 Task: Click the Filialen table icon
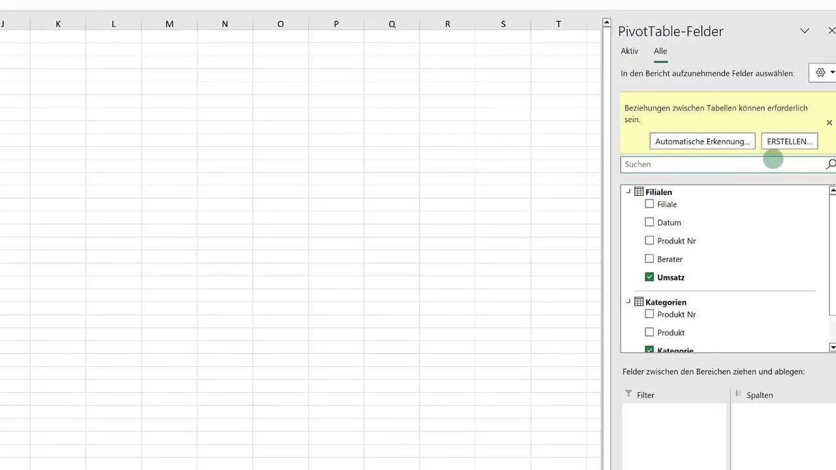(639, 192)
